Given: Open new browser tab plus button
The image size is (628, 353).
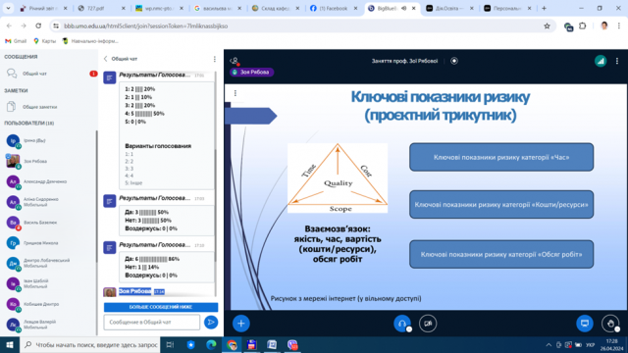Looking at the screenshot, I should coord(544,8).
